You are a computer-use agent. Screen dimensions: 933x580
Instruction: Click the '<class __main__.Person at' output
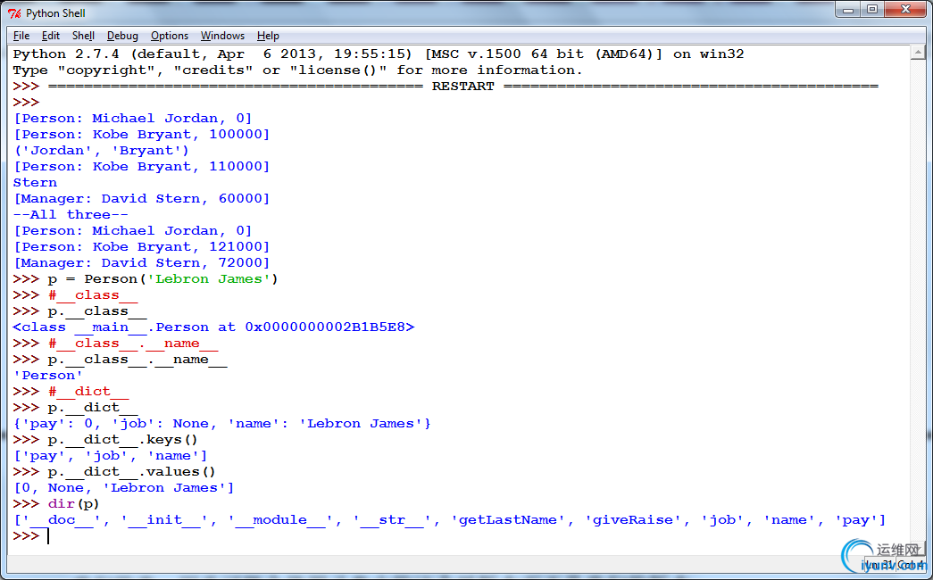pyautogui.click(x=213, y=327)
